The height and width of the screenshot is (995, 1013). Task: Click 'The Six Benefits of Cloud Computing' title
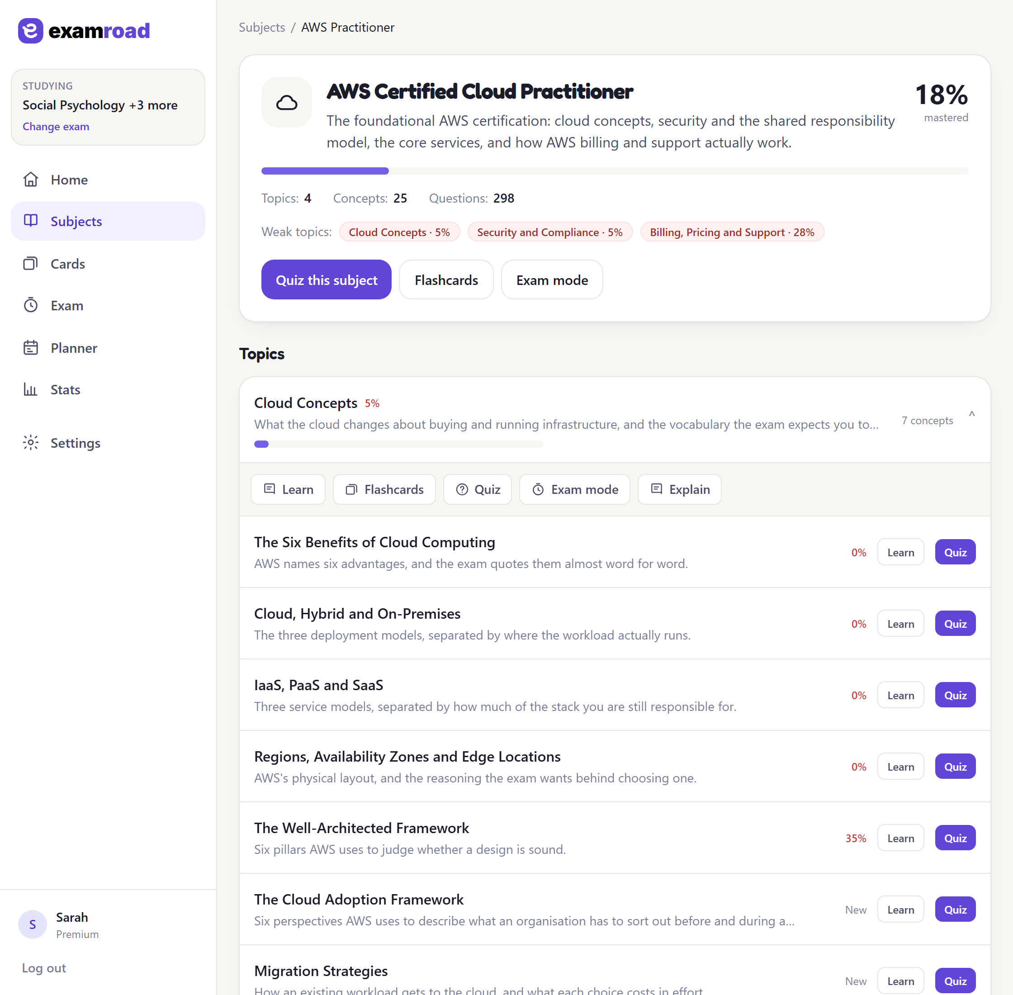coord(374,542)
